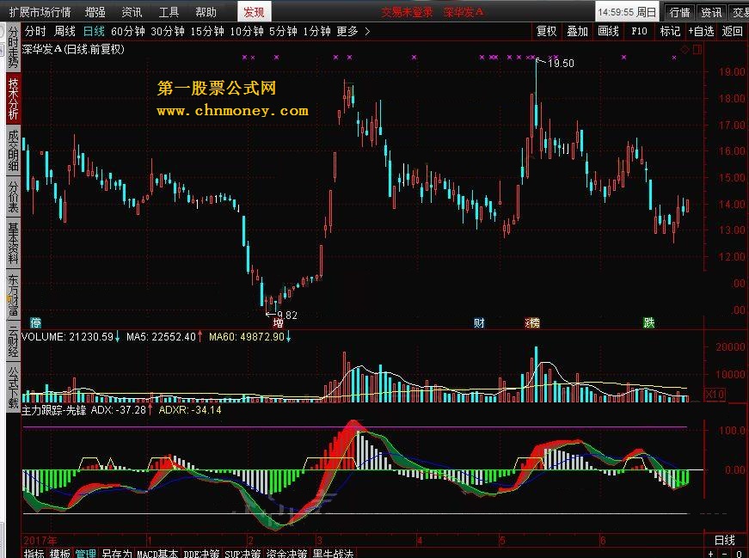The width and height of the screenshot is (749, 558).
Task: Open the 增强 menu
Action: point(95,11)
